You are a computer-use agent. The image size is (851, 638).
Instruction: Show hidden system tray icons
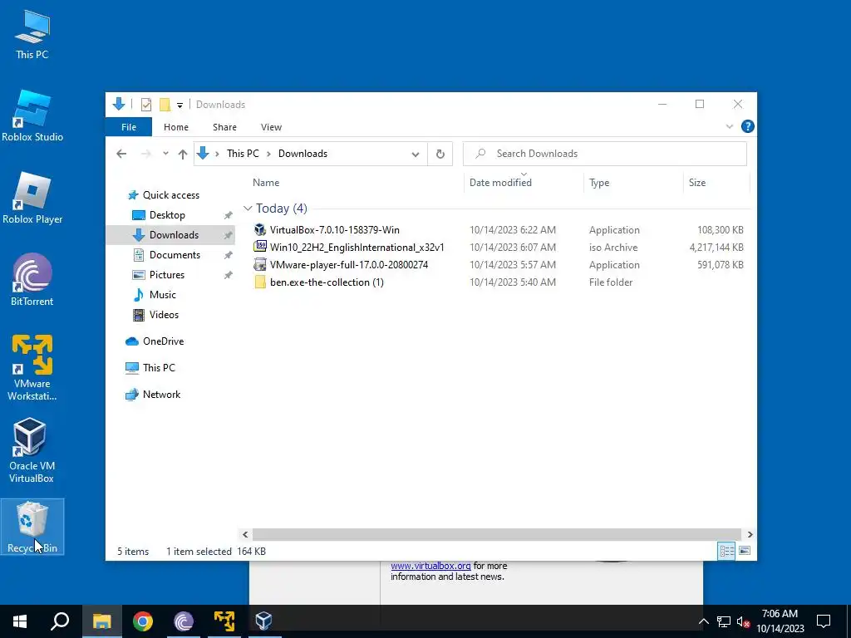703,621
